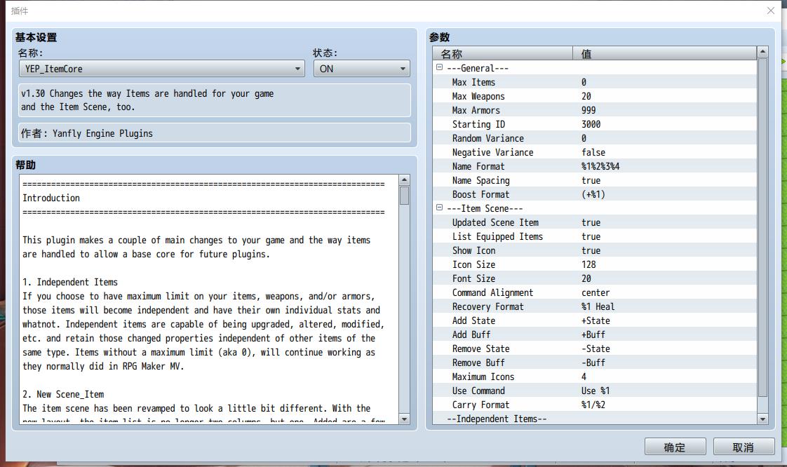This screenshot has width=787, height=467.
Task: Click the parameter list scroll-down arrow
Action: [763, 419]
